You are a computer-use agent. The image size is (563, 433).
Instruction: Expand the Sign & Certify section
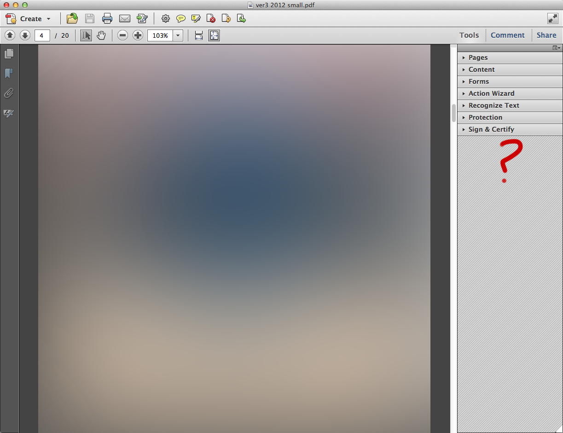click(x=510, y=129)
